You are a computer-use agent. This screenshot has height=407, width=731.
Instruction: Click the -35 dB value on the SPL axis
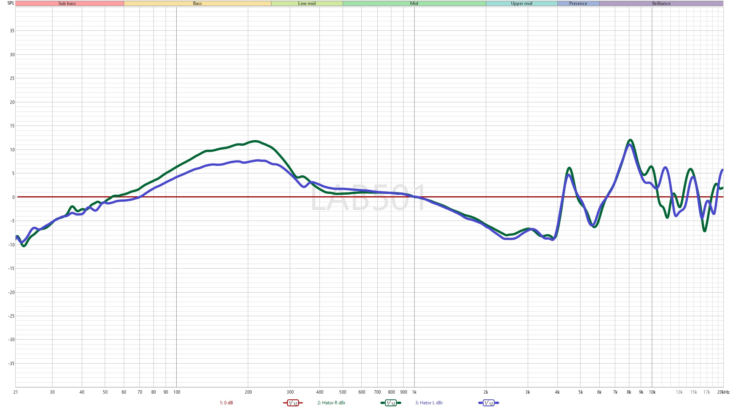point(11,364)
